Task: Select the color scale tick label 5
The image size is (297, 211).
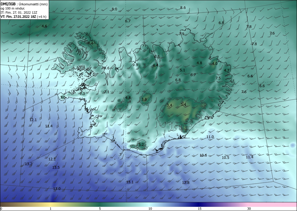Action: [100, 209]
